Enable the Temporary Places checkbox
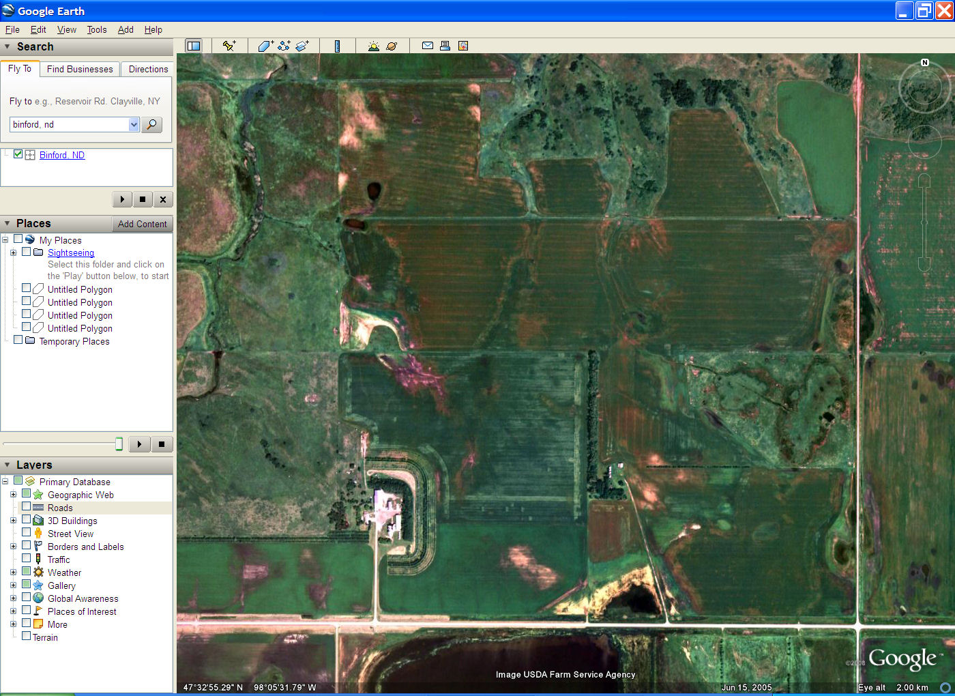 [18, 340]
